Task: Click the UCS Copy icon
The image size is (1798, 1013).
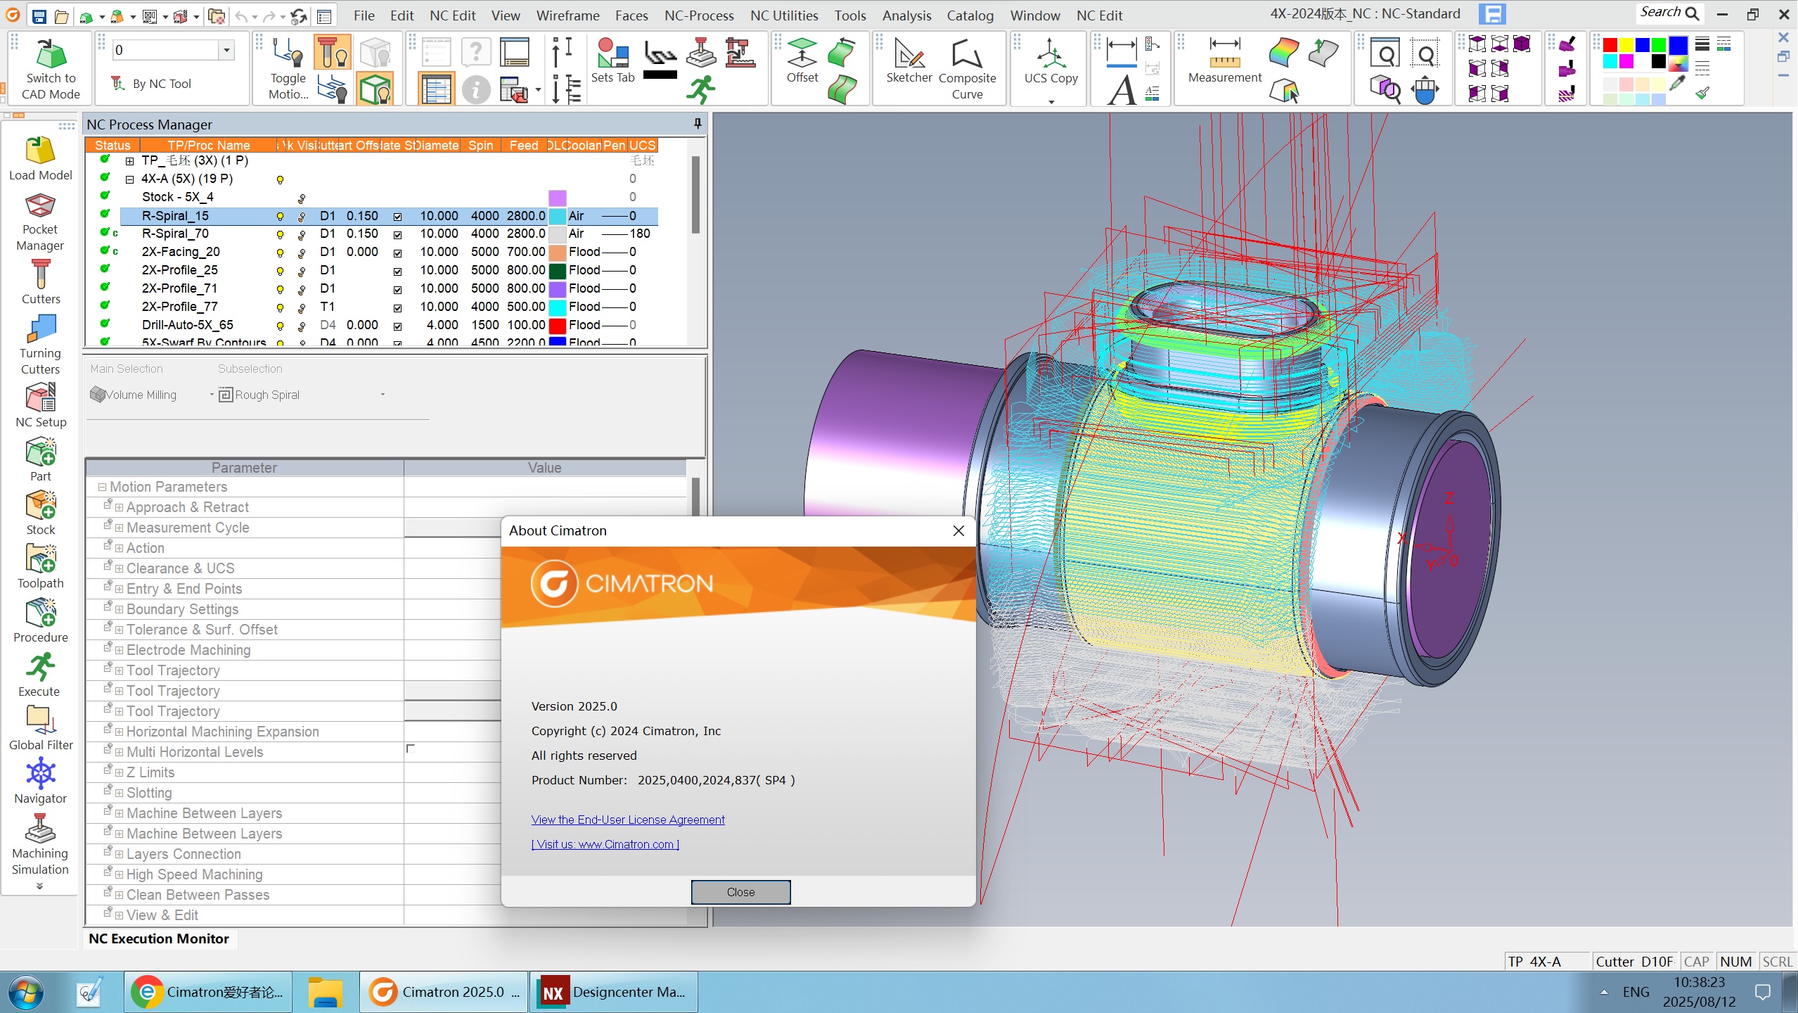Action: pyautogui.click(x=1051, y=60)
